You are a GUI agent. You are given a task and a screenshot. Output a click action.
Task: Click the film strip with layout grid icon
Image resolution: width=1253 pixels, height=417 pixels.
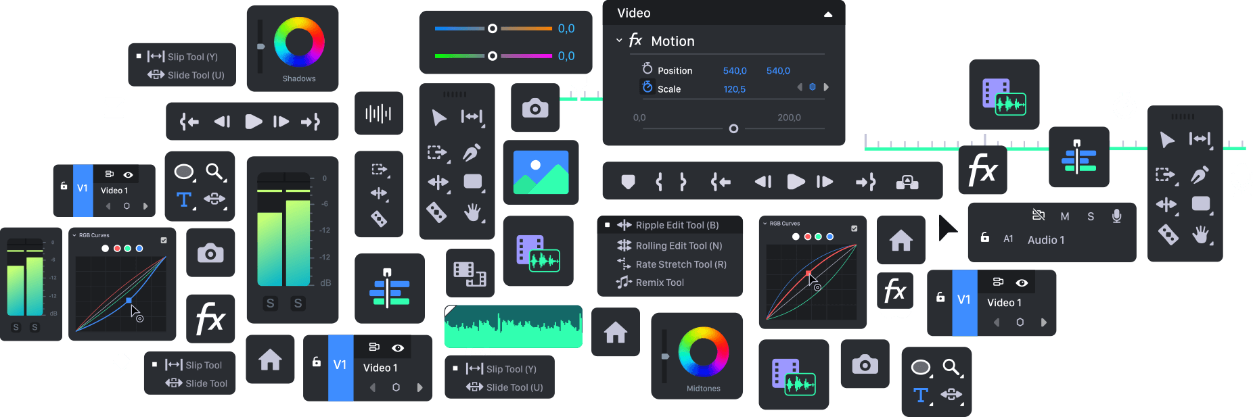click(470, 274)
